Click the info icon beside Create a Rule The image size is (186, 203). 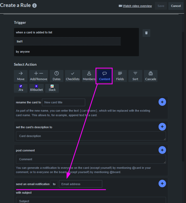(34, 6)
